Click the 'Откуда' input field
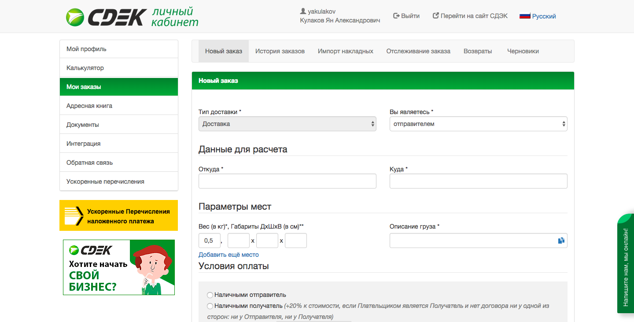This screenshot has width=634, height=322. point(287,181)
